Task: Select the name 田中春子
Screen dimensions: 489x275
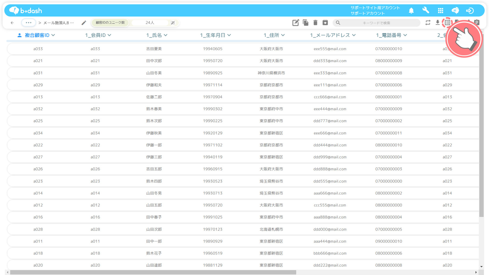Action: click(x=154, y=217)
